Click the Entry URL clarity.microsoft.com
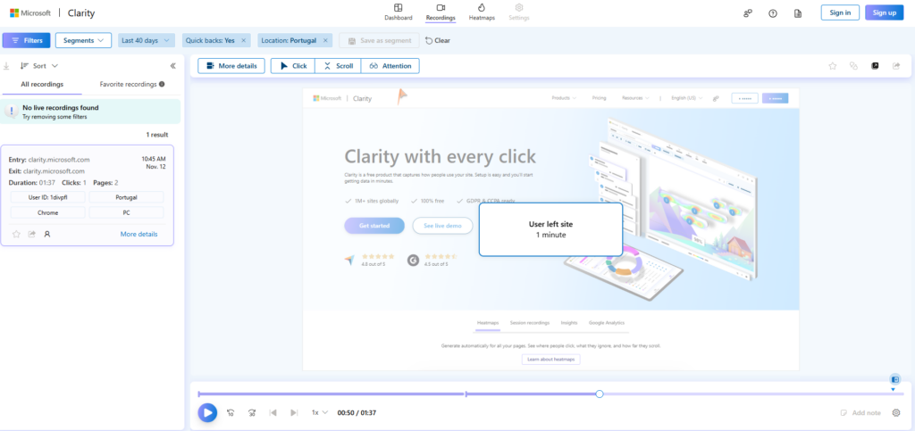This screenshot has width=915, height=431. coord(59,159)
